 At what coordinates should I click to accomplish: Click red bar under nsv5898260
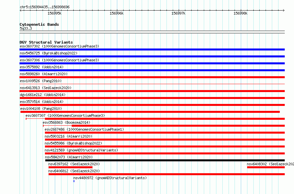point(152,77)
